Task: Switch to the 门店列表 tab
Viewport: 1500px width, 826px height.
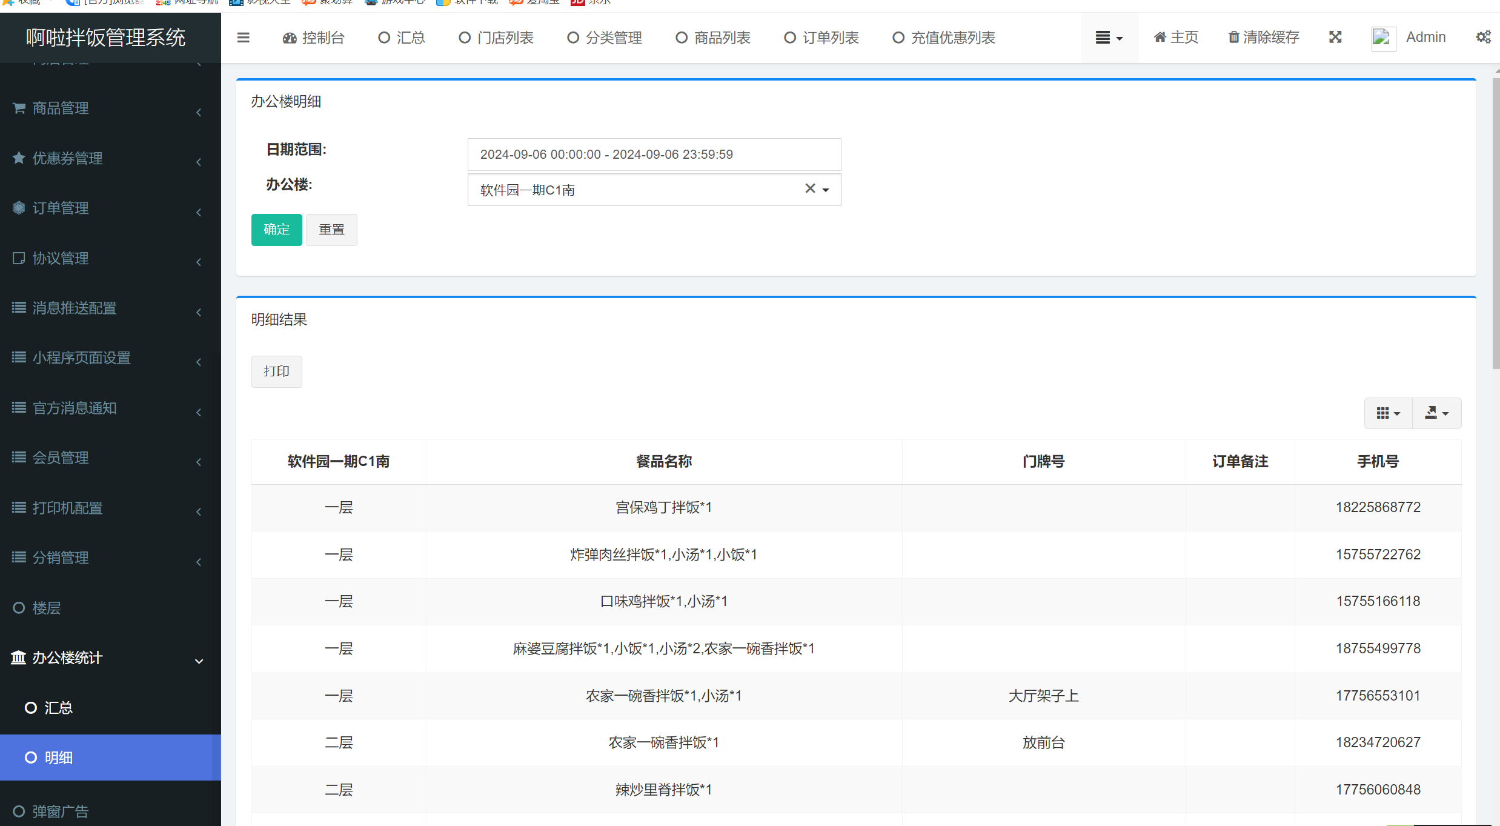Action: point(496,38)
